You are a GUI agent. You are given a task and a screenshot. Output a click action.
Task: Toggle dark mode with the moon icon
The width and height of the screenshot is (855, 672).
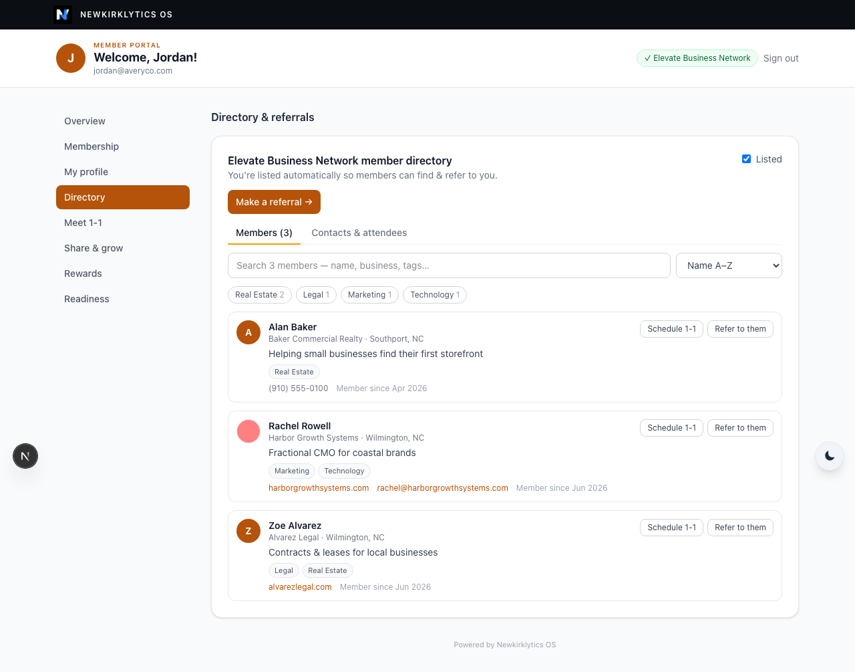(830, 456)
